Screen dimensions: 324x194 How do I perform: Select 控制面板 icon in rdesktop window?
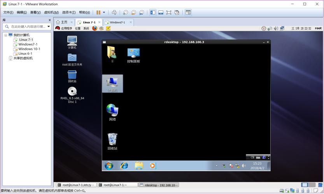click(x=133, y=55)
